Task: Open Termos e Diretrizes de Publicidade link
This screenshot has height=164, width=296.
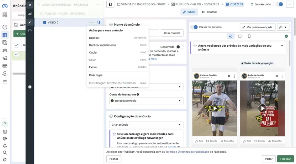Action: click(x=187, y=152)
